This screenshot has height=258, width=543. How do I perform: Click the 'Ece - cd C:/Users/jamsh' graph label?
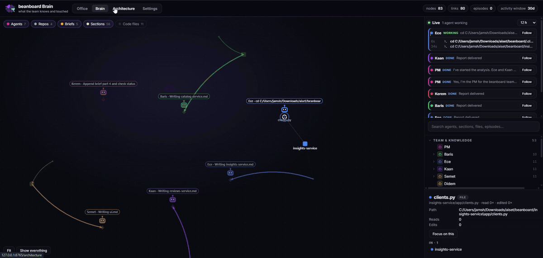[285, 101]
